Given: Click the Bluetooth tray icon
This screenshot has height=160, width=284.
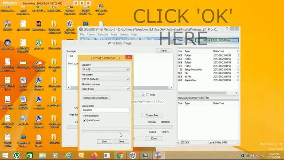Looking at the screenshot, I should pos(243,156).
